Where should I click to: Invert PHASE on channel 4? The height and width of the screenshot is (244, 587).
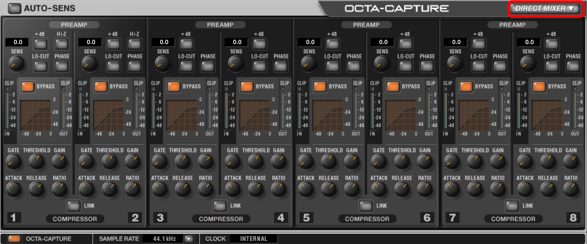coord(281,66)
